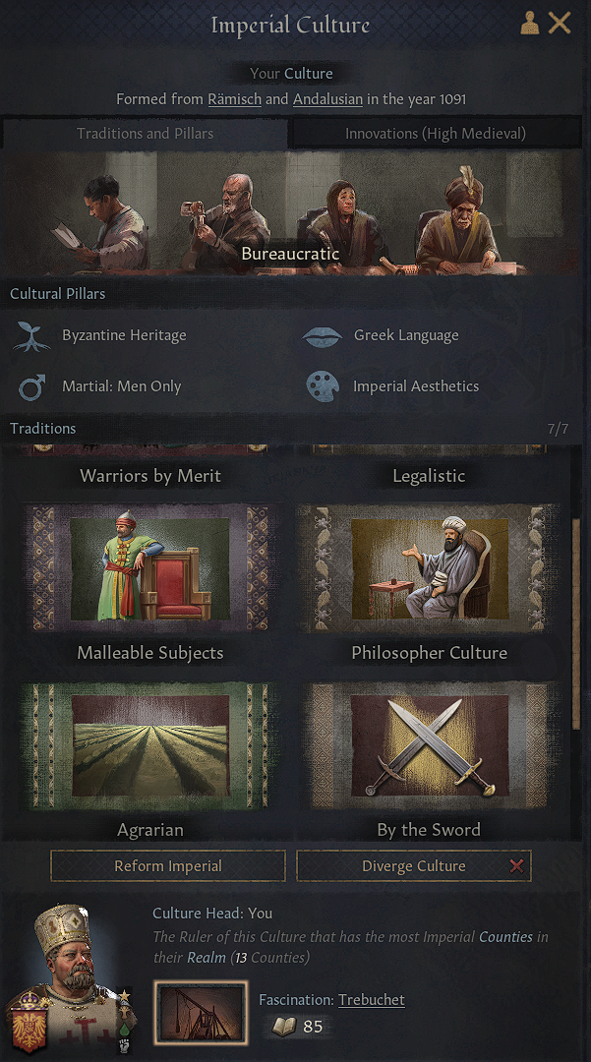Select the Philosopher Culture tradition card
This screenshot has width=591, height=1062.
click(429, 582)
